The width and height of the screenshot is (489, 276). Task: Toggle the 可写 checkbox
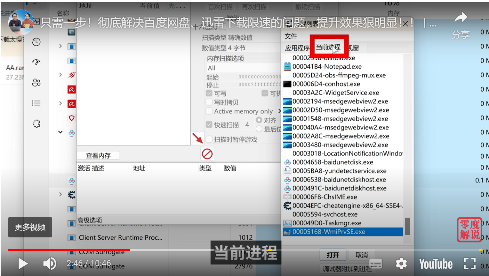point(209,93)
